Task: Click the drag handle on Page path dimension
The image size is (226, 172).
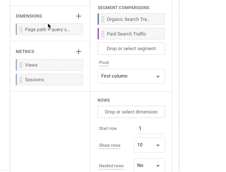Action: click(21, 30)
